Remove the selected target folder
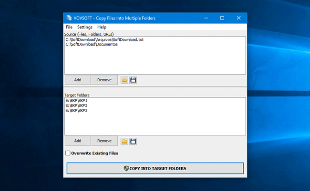The height and width of the screenshot is (191, 310). (104, 141)
